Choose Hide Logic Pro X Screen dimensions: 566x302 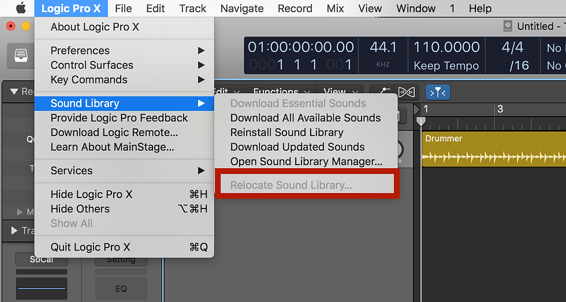coord(124,195)
